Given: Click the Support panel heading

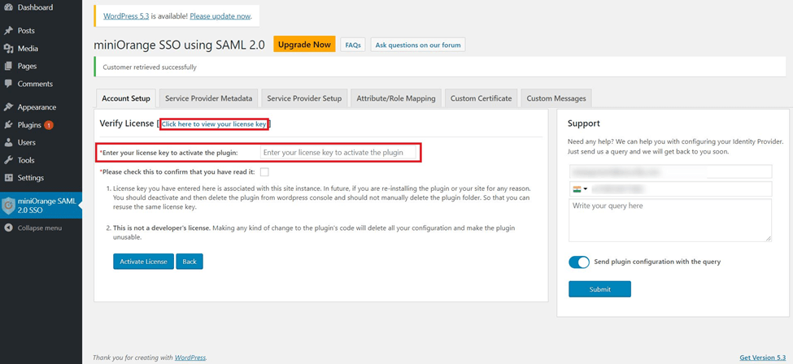Looking at the screenshot, I should (x=584, y=123).
